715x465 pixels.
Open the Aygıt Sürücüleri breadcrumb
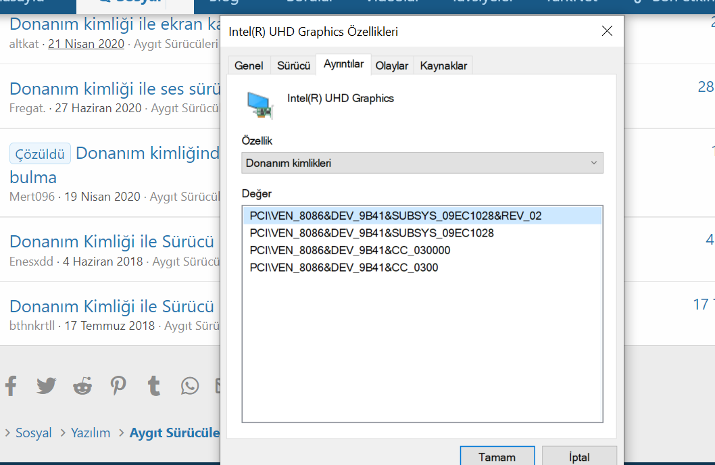click(x=174, y=433)
